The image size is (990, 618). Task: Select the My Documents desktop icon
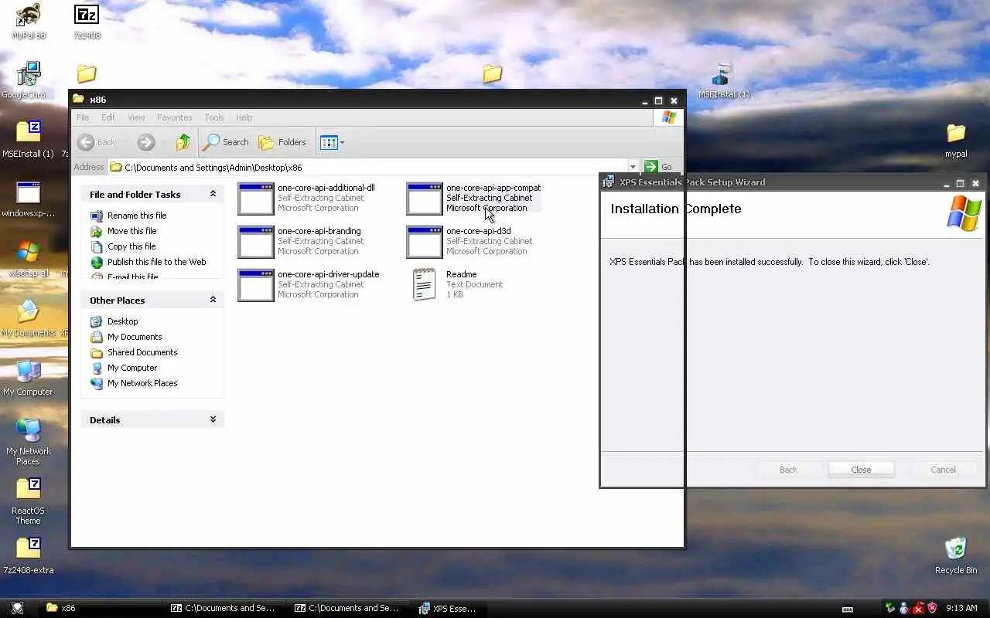coord(29,317)
